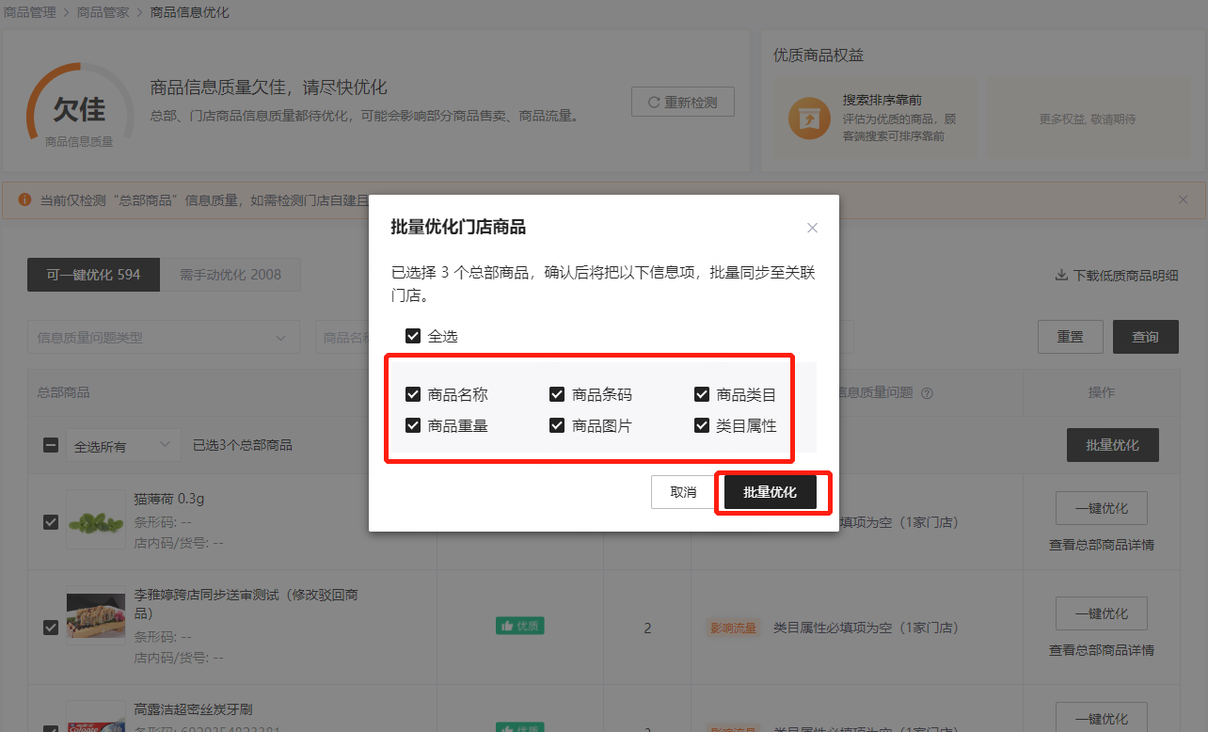Screen dimensions: 1208x732
Task: Click 搜索排序靠前 benefit icon
Action: click(x=809, y=119)
